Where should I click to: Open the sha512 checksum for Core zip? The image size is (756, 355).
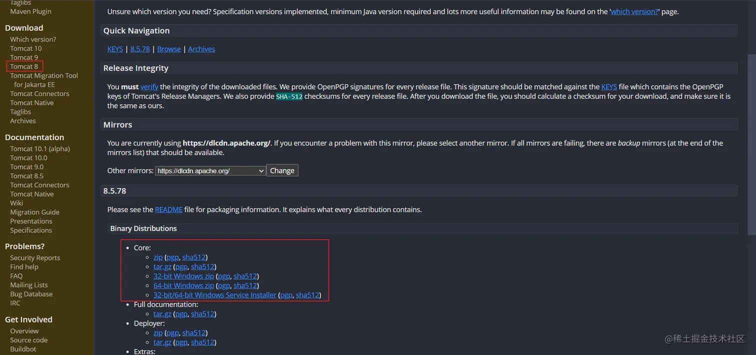click(194, 257)
